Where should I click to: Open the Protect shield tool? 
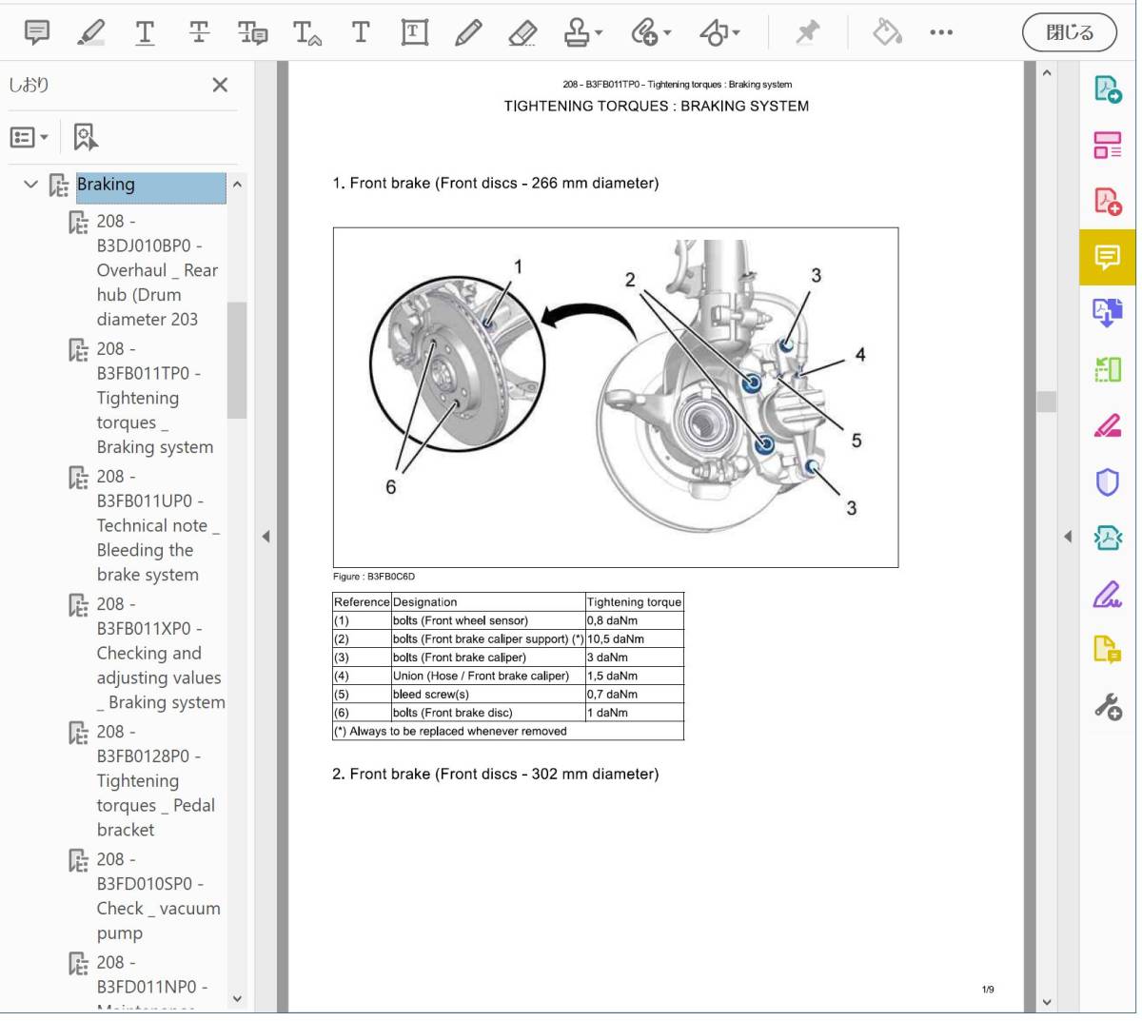[1108, 482]
